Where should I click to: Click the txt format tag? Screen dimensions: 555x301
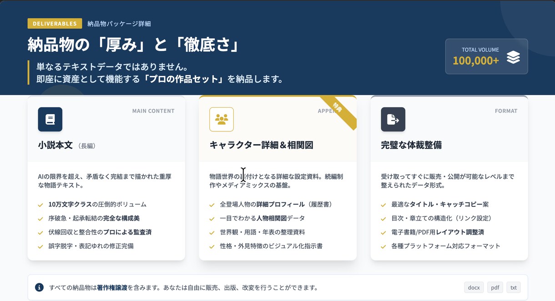point(514,287)
